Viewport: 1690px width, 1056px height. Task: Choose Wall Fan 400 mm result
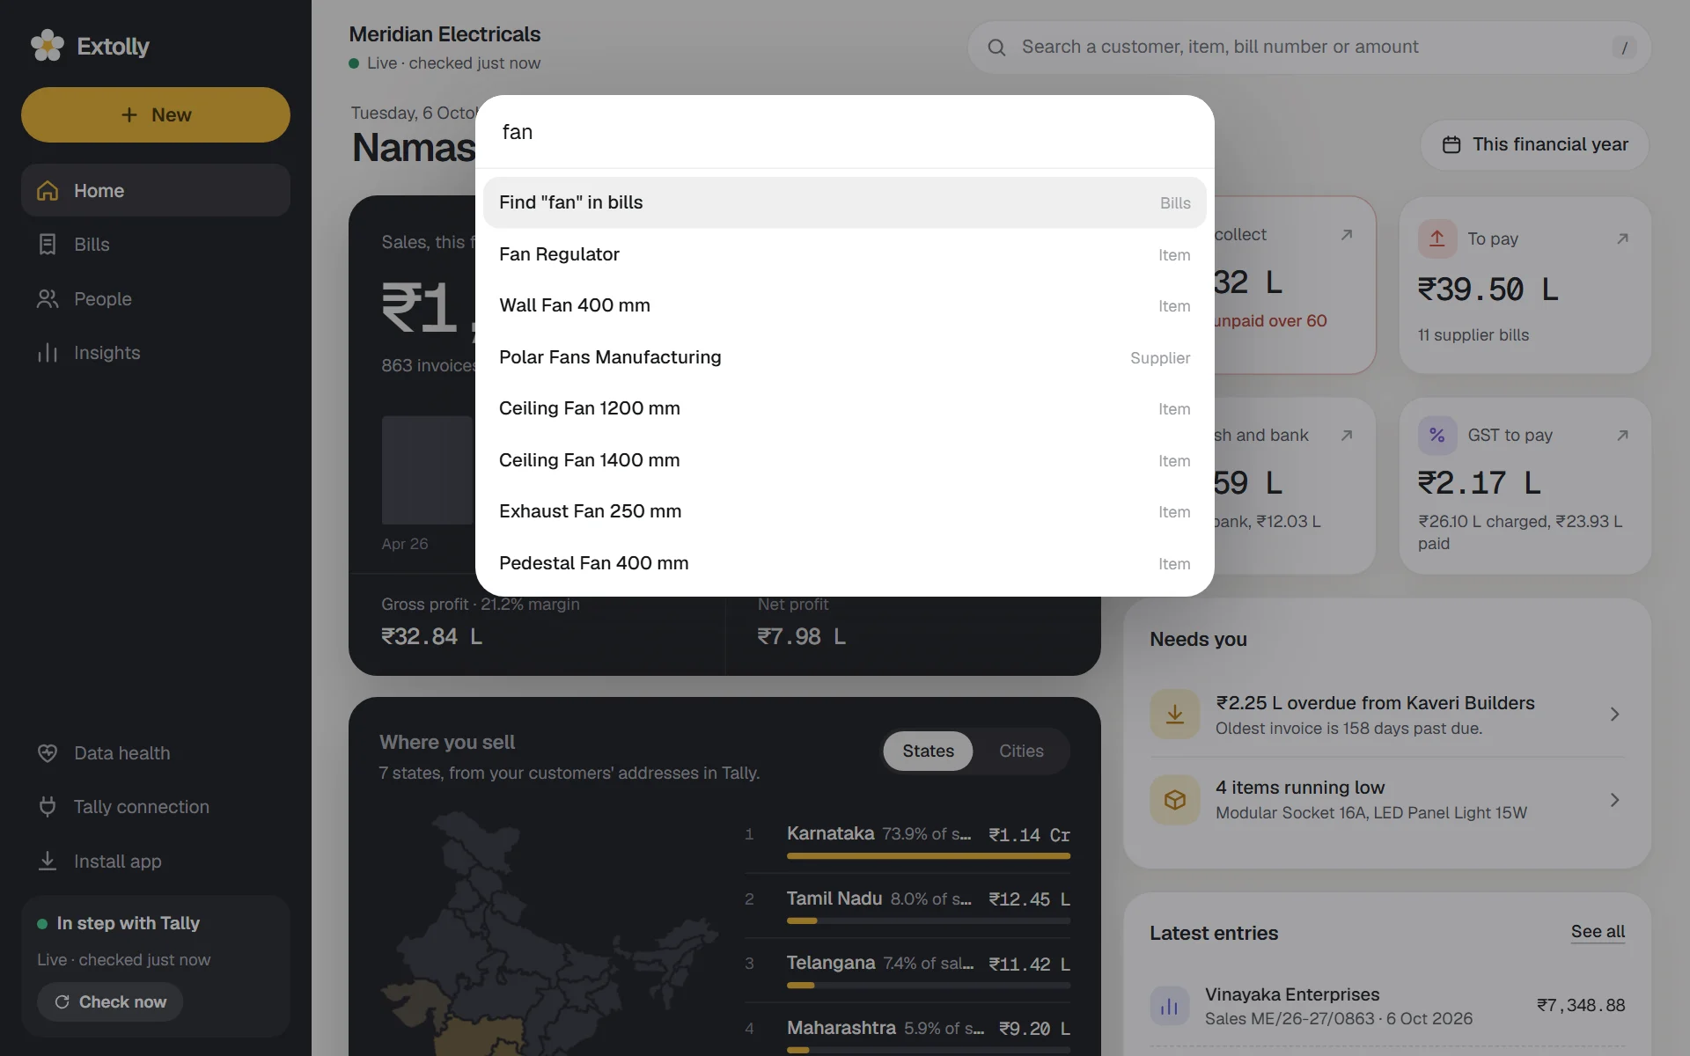845,306
